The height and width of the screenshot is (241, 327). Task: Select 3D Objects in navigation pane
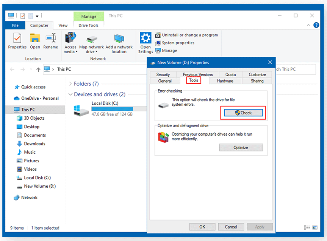point(34,118)
